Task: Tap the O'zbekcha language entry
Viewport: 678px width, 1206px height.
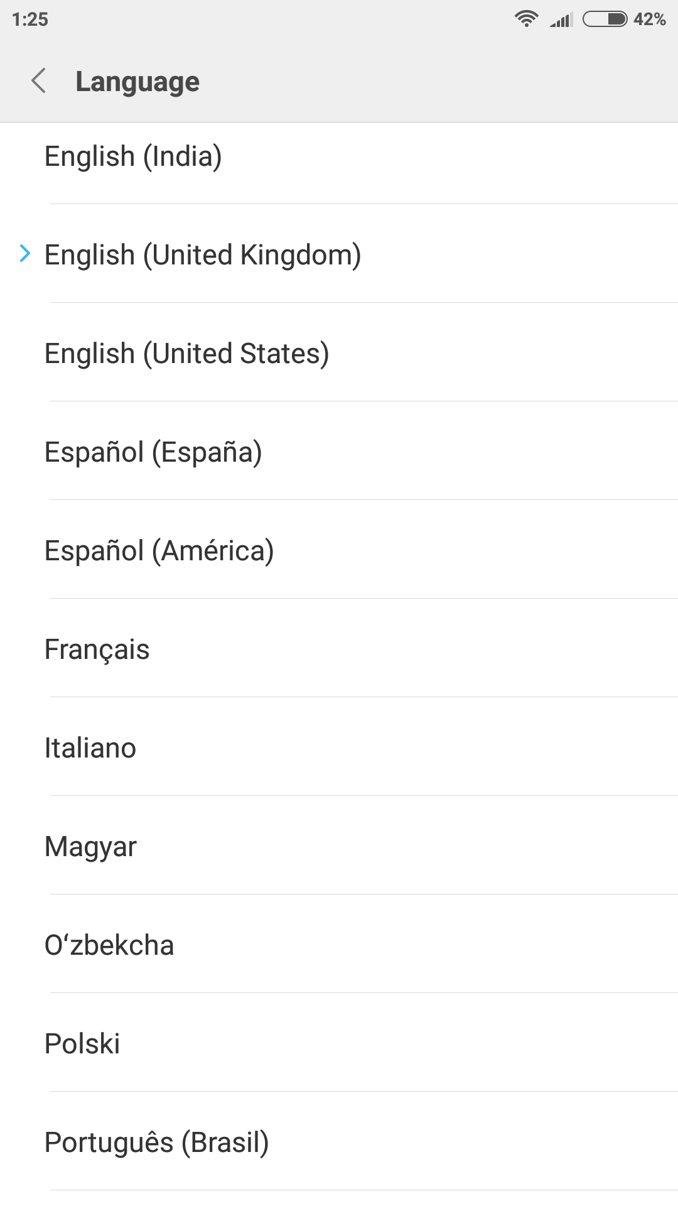Action: pos(109,945)
